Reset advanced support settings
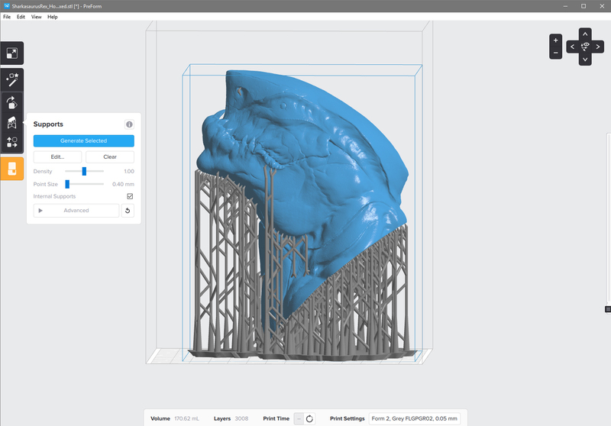Image resolution: width=611 pixels, height=426 pixels. pos(128,211)
